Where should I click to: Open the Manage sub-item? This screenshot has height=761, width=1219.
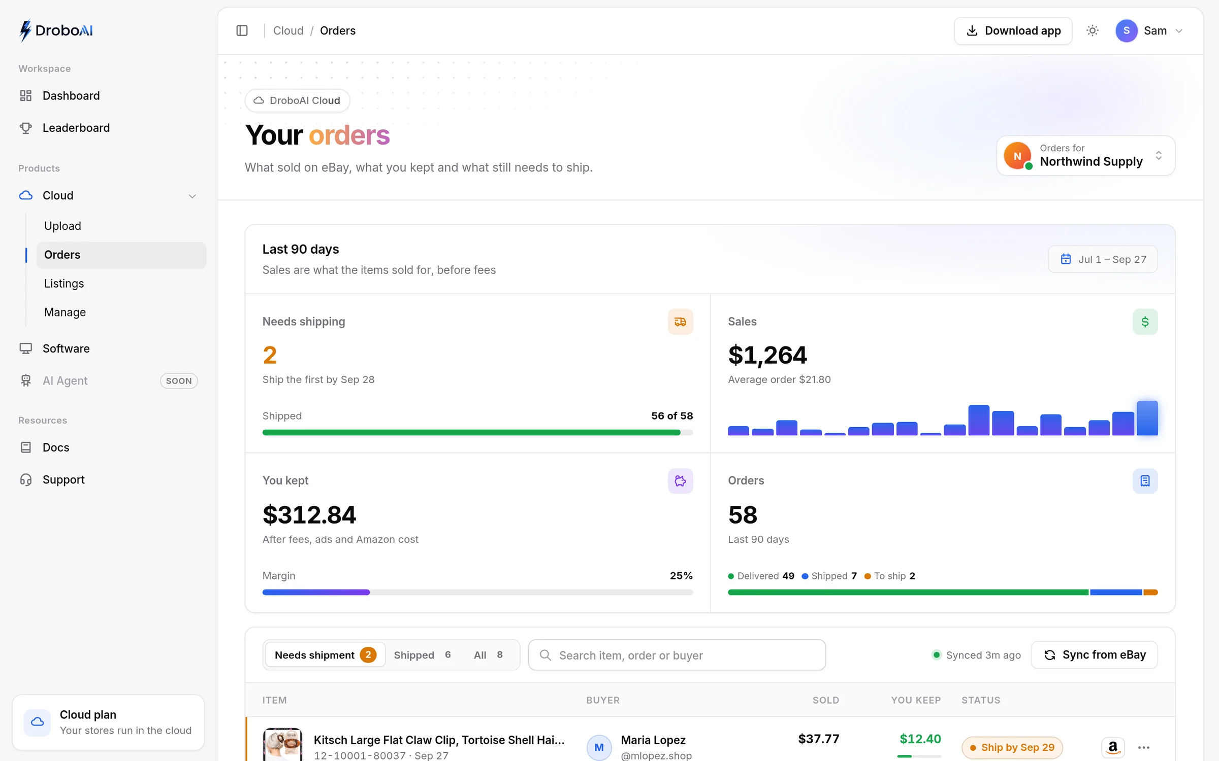click(121, 312)
